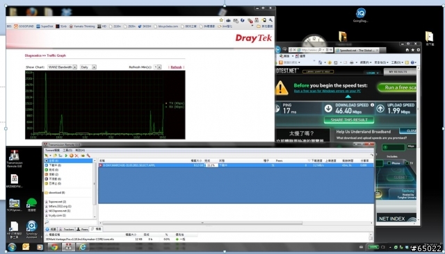Select the Stopped filter in Transmission
The image size is (445, 254).
pos(68,183)
